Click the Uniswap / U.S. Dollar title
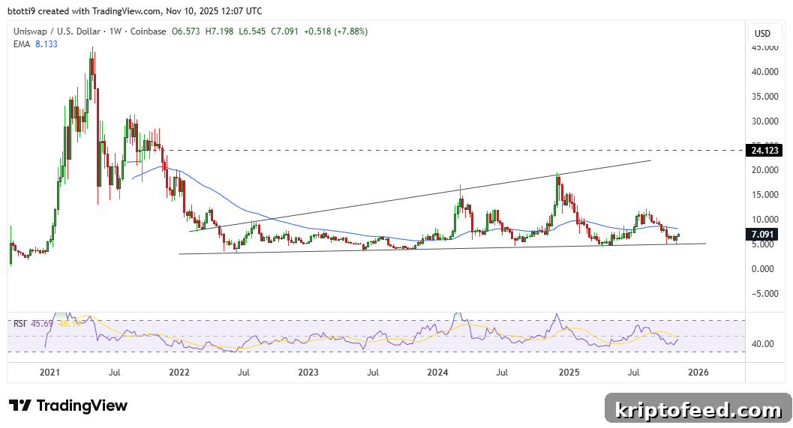The image size is (793, 428). click(57, 31)
